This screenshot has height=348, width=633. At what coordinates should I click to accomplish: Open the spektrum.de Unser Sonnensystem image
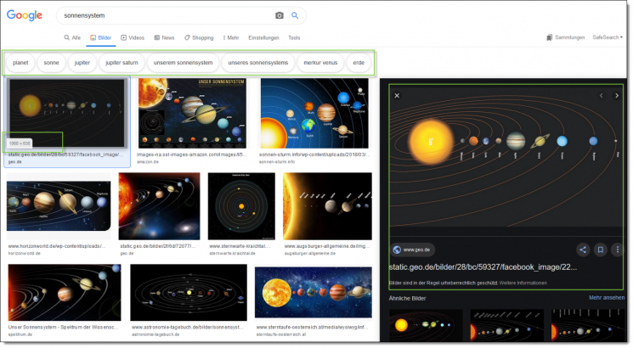(x=65, y=292)
